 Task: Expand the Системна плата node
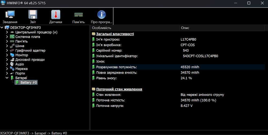click(x=7, y=37)
